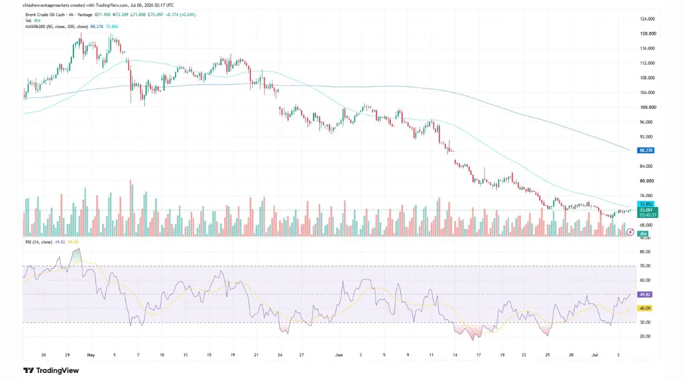Click the Brent Crude Oil Cash symbol title
This screenshot has width=683, height=381.
click(59, 15)
